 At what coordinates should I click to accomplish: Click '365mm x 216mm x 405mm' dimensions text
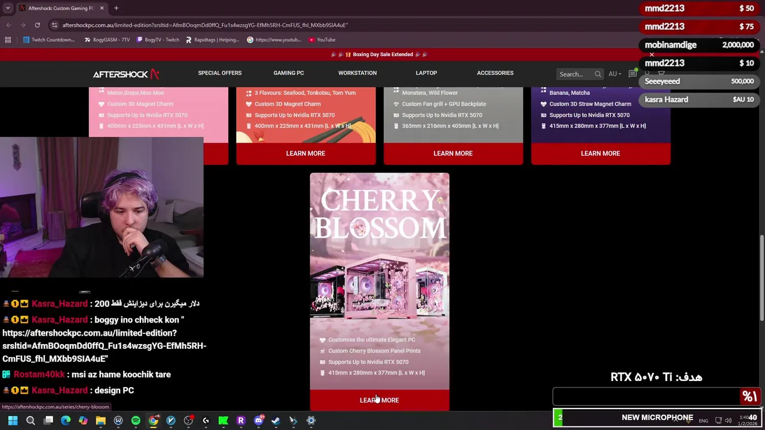tap(450, 126)
